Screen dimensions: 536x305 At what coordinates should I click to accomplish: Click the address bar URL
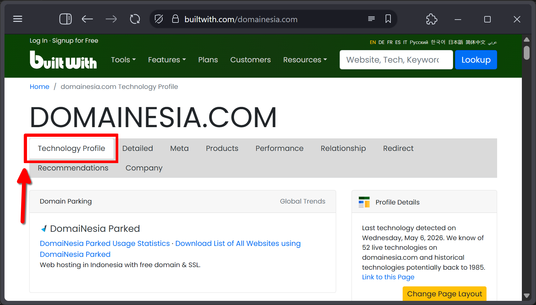click(x=241, y=19)
